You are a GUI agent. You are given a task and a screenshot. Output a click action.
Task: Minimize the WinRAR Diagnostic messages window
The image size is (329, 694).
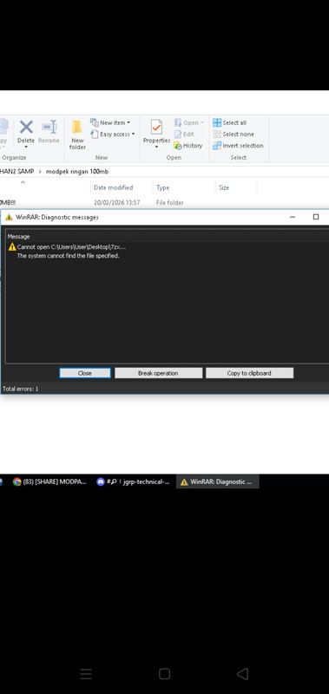293,217
